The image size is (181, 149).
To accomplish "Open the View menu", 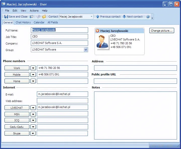I will coord(23,11).
